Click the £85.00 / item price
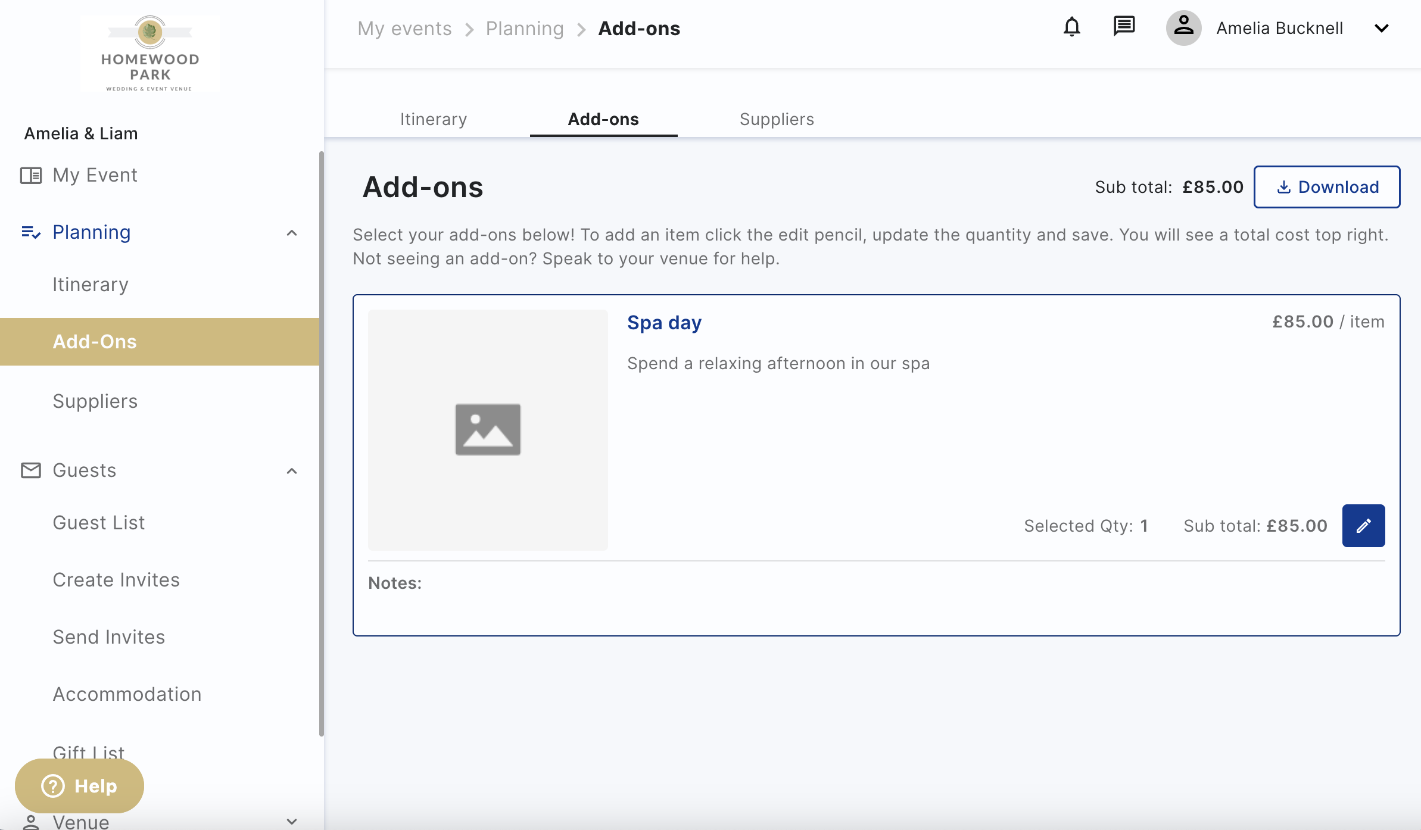1421x830 pixels. [1328, 322]
